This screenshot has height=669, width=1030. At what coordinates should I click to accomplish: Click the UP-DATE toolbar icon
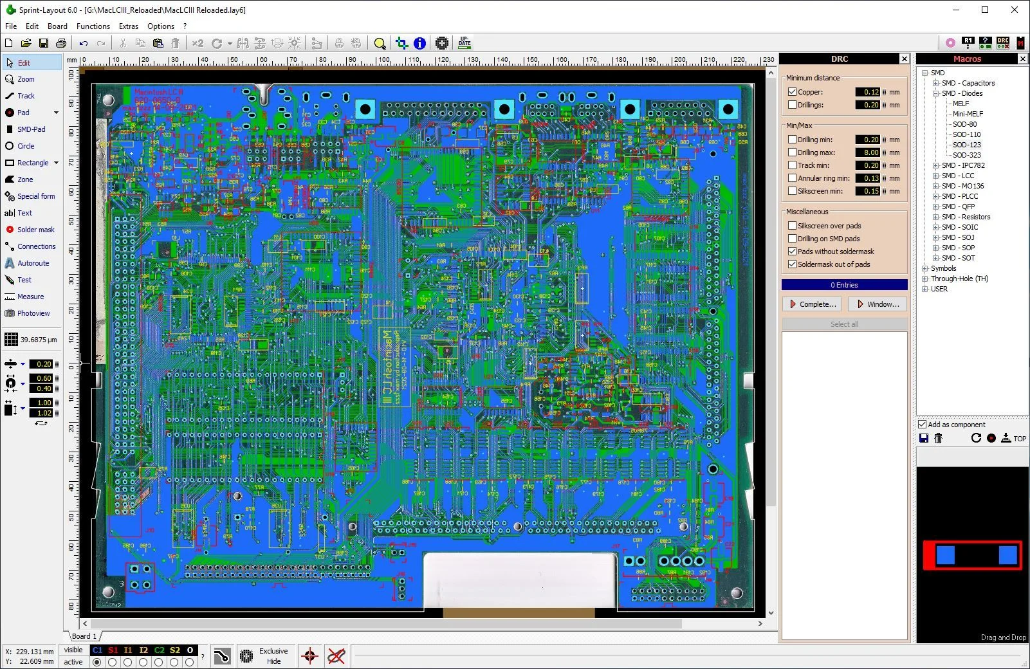(464, 43)
